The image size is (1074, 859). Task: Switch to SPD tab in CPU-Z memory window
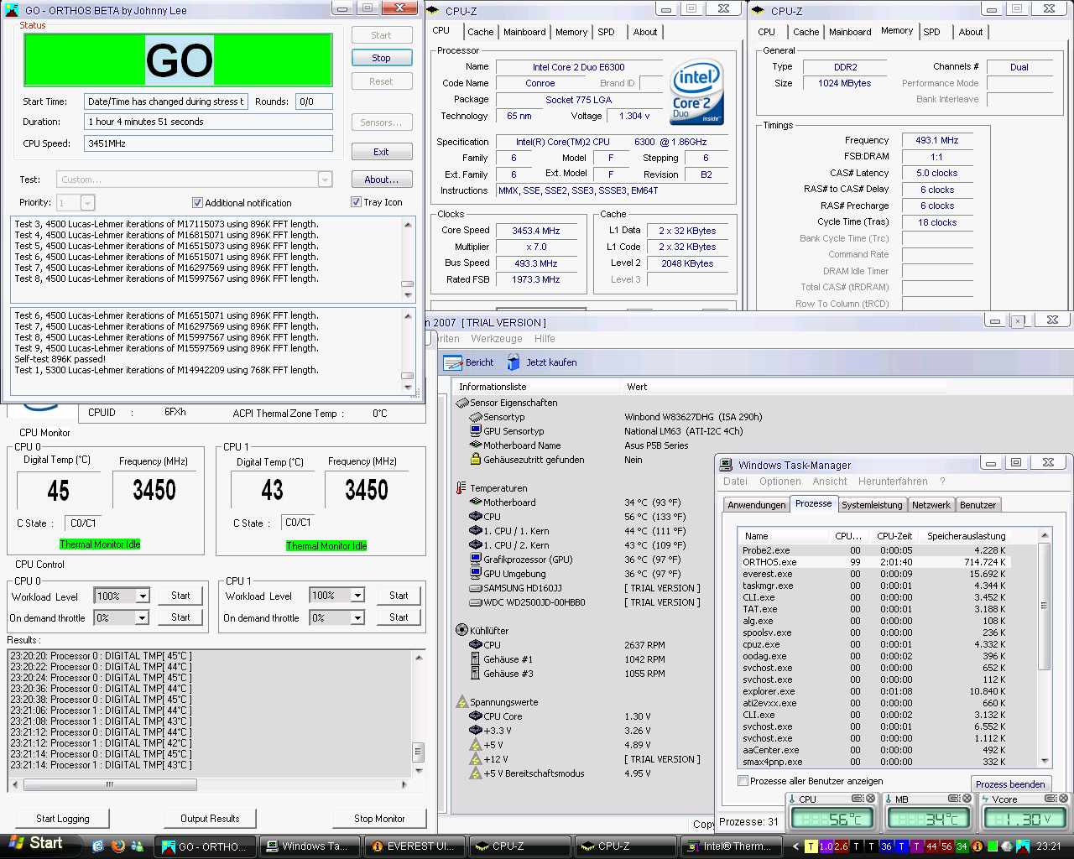[x=931, y=32]
